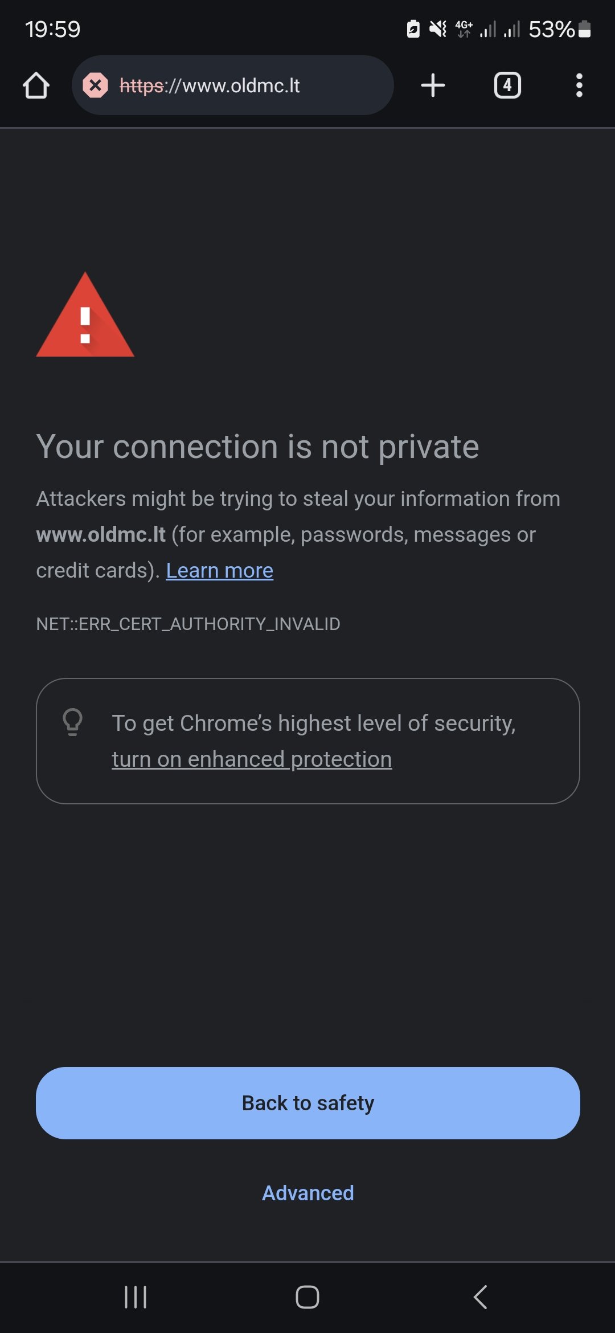Click the NET::ERR_CERT_AUTHORITY_INVALID error code
This screenshot has width=615, height=1333.
(188, 624)
